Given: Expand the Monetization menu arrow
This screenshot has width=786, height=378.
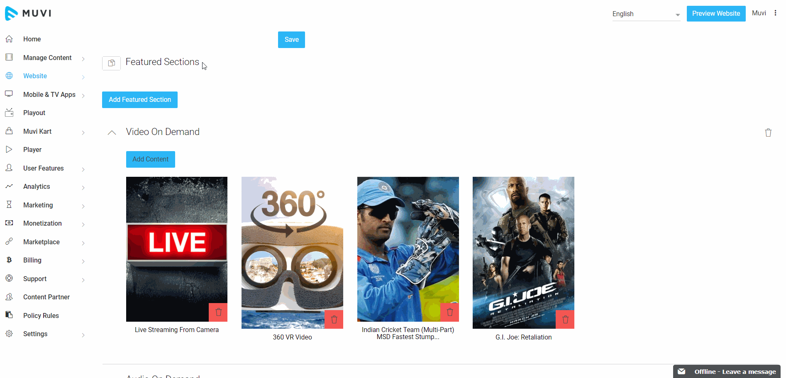Looking at the screenshot, I should pos(83,224).
